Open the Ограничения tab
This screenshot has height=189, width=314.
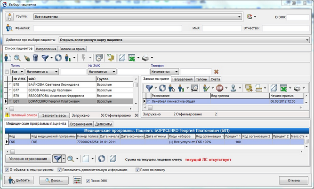(x=81, y=124)
